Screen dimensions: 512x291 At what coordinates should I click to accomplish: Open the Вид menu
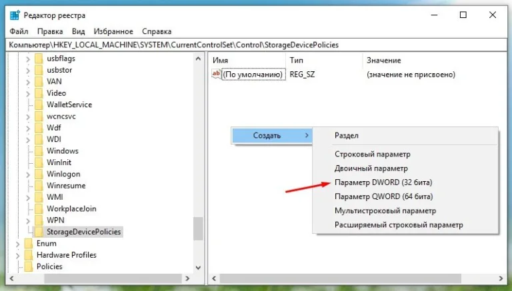(79, 31)
